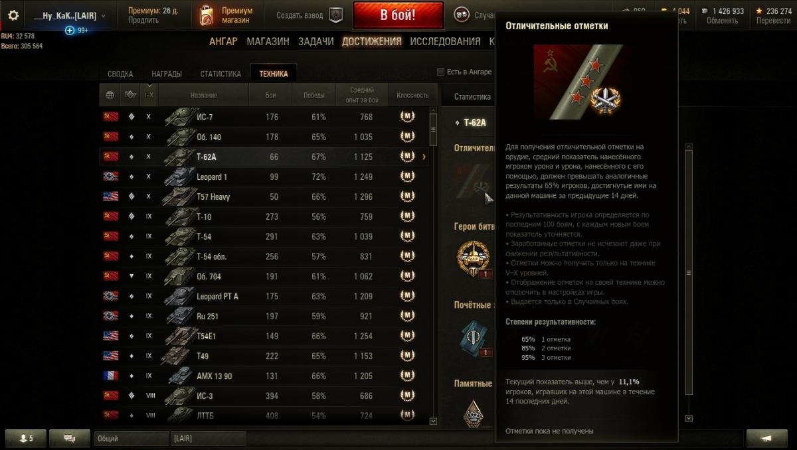Sort vehicles by nation globe icon
The image size is (797, 450).
tap(110, 95)
